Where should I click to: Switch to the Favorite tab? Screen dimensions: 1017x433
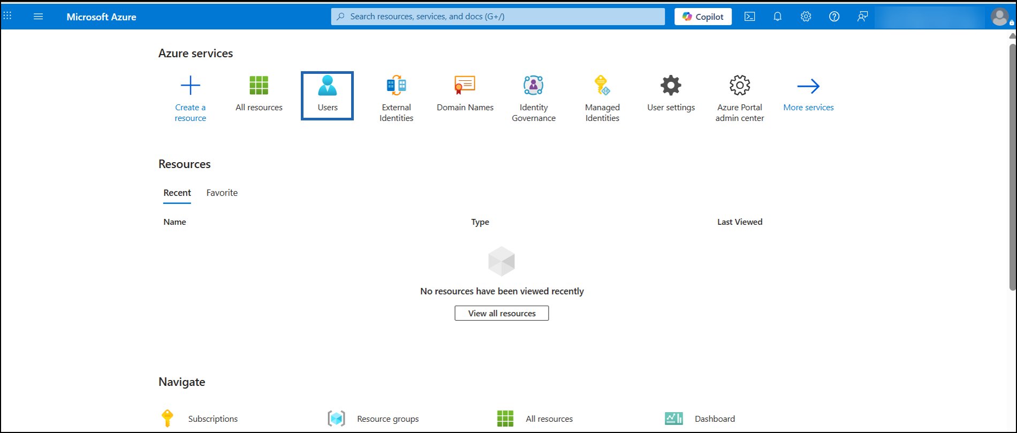[222, 193]
